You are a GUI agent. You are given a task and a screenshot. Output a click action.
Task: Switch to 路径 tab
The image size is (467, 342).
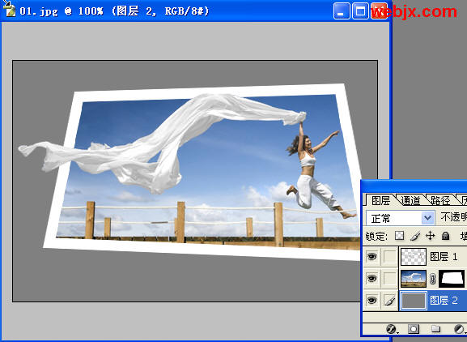(x=440, y=200)
